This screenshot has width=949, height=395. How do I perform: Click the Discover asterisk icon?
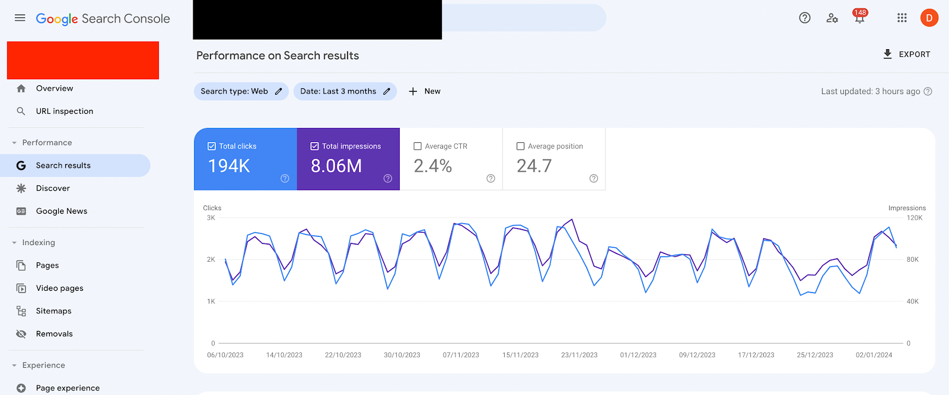pyautogui.click(x=21, y=188)
